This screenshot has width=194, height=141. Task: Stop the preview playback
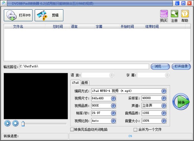click(16, 123)
